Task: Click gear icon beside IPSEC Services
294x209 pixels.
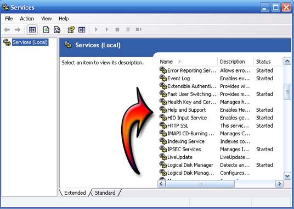Action: [163, 148]
